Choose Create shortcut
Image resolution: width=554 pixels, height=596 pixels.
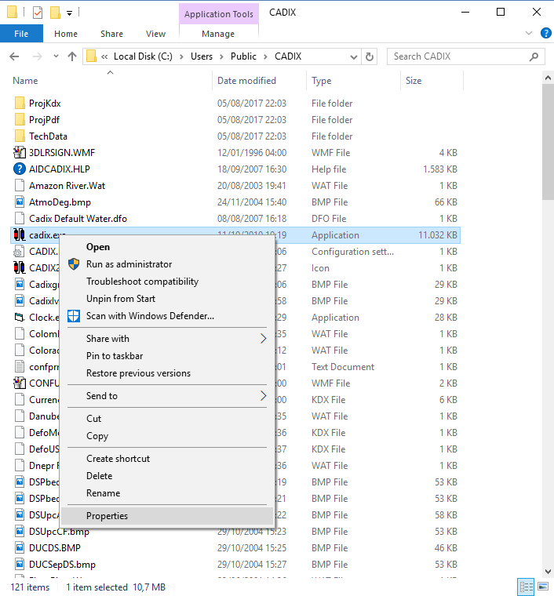118,459
